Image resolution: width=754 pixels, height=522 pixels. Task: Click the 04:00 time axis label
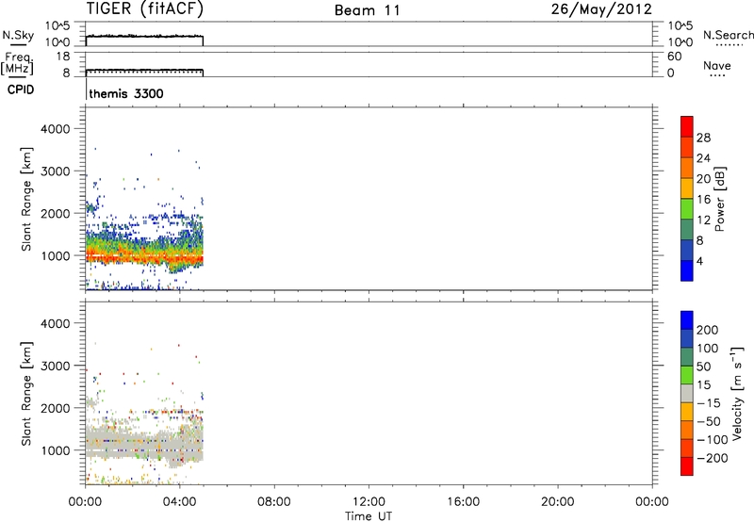click(180, 502)
